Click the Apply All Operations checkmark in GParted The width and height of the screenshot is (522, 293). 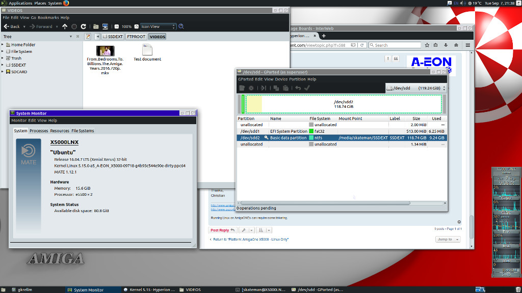pyautogui.click(x=307, y=88)
